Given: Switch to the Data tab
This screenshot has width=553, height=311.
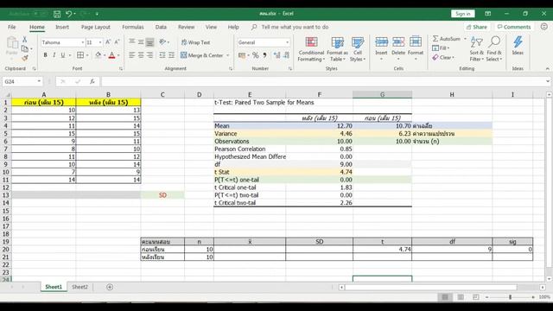Looking at the screenshot, I should point(161,27).
